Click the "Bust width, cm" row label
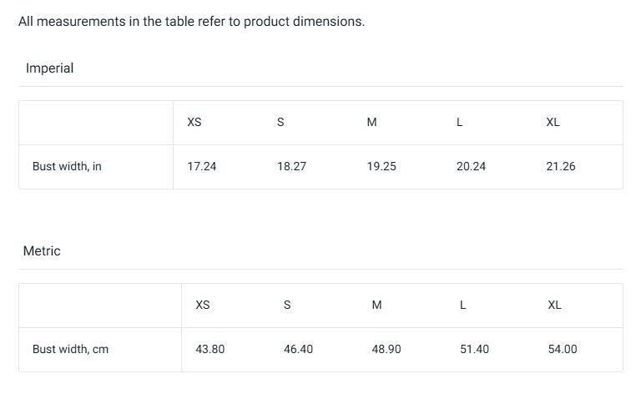 [70, 350]
